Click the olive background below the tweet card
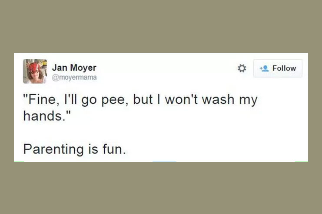The width and height of the screenshot is (322, 214). 161,188
